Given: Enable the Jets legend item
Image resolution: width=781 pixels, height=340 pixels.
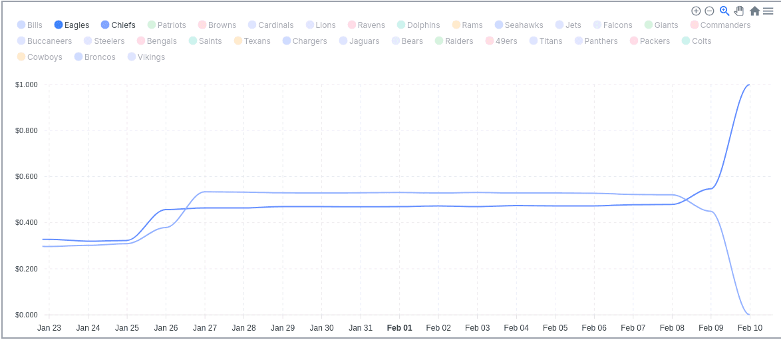Looking at the screenshot, I should click(568, 25).
